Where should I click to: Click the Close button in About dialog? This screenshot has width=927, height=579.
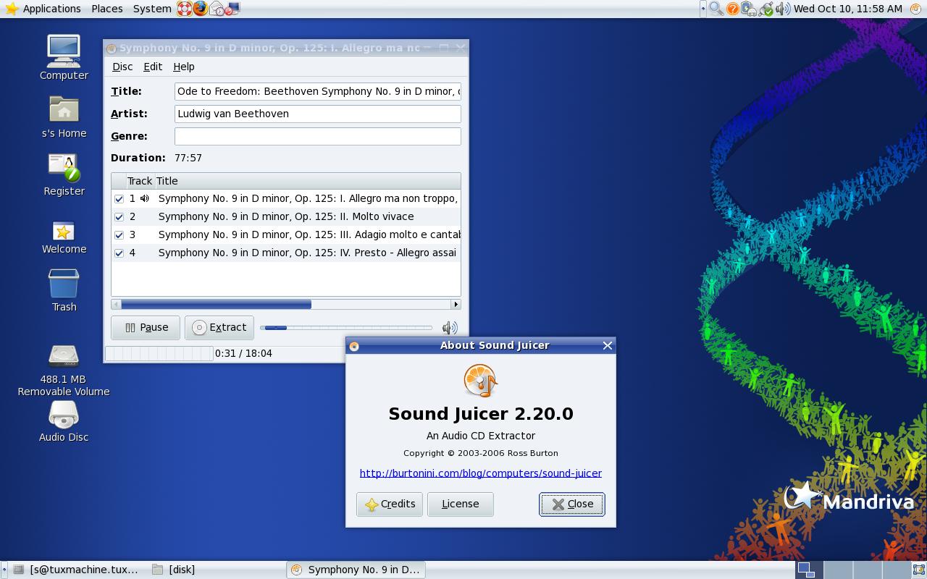[x=572, y=504]
